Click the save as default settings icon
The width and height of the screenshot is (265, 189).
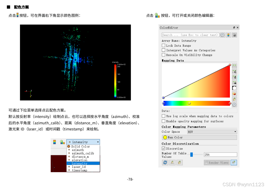tap(172, 163)
